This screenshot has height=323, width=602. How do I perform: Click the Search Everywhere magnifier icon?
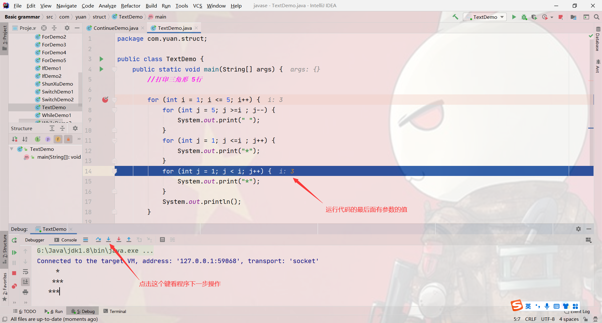tap(596, 17)
